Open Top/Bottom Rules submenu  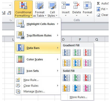tap(38, 35)
